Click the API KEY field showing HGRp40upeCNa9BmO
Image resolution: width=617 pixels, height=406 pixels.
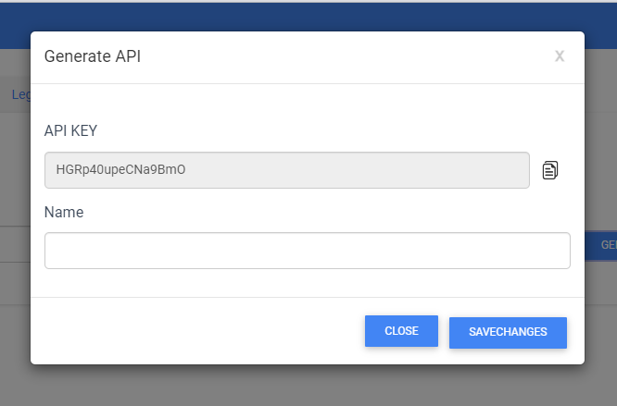click(x=287, y=170)
